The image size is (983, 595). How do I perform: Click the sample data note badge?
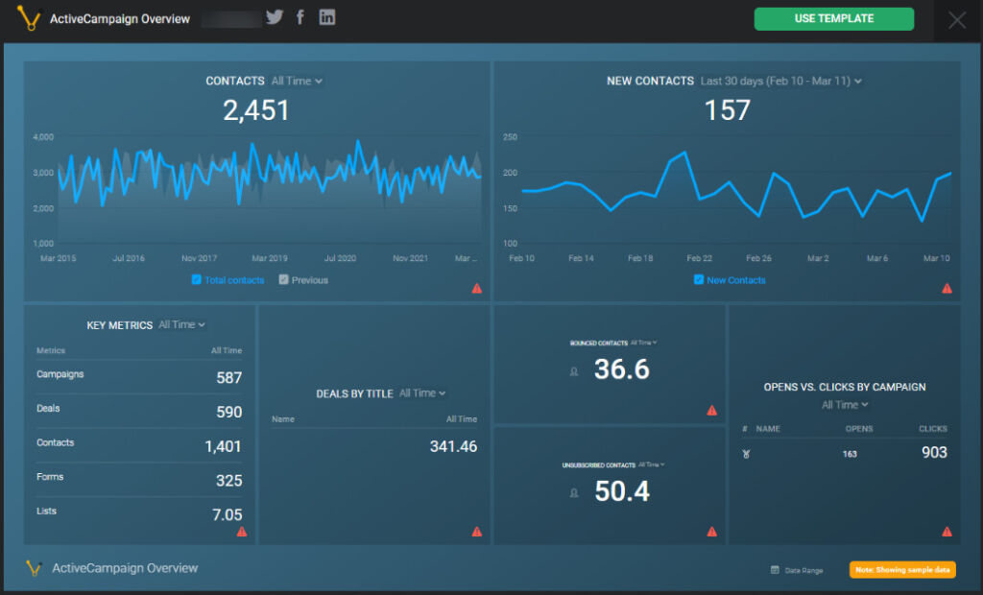(x=901, y=570)
